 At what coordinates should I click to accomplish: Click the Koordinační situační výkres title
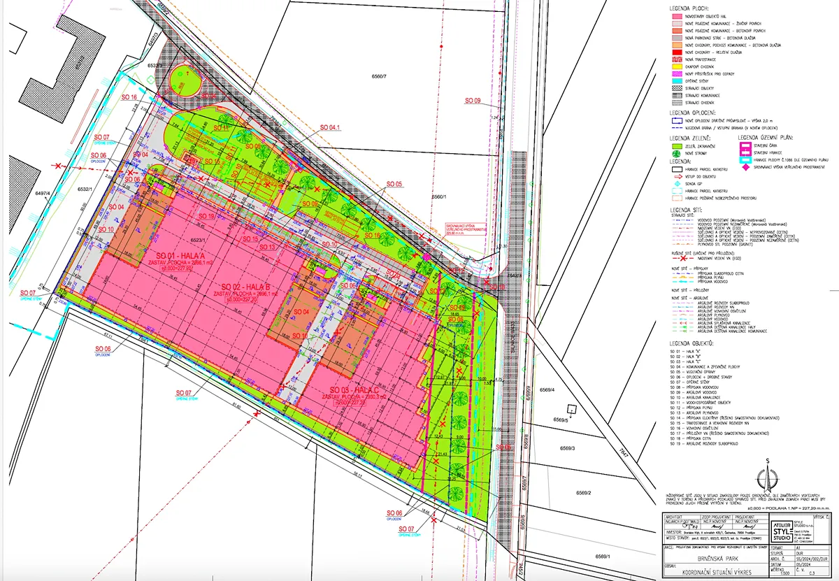point(717,573)
